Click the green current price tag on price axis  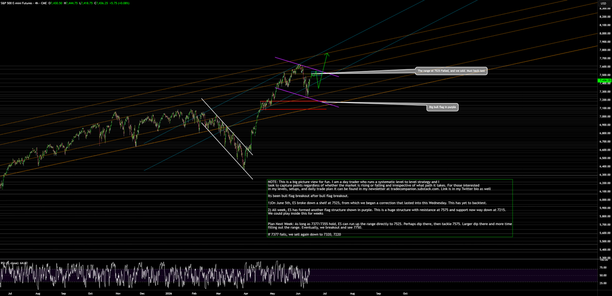coord(604,80)
